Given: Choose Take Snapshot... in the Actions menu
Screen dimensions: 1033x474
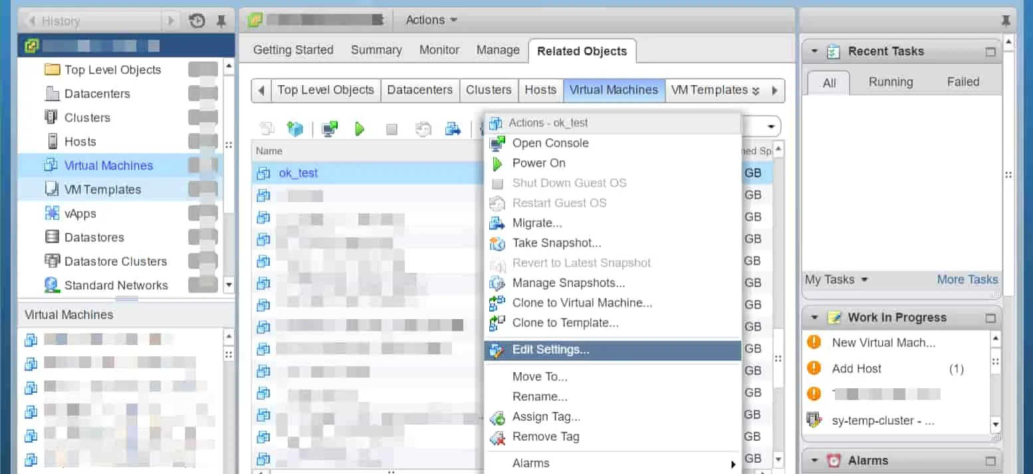Looking at the screenshot, I should pyautogui.click(x=556, y=243).
